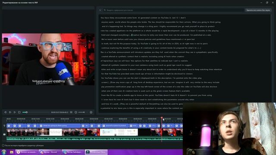Click the subtitle track header icon
276x155 pixels.
coord(4,126)
